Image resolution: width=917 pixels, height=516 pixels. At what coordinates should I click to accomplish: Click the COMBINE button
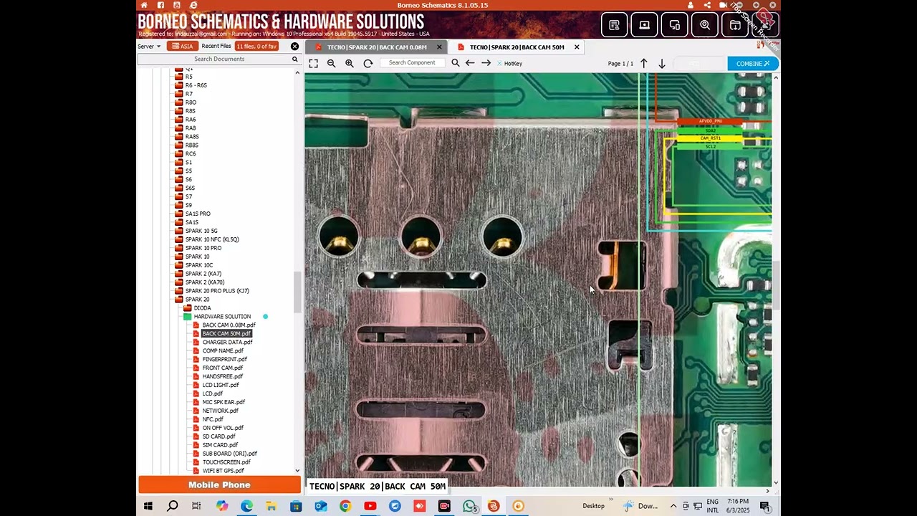point(752,64)
